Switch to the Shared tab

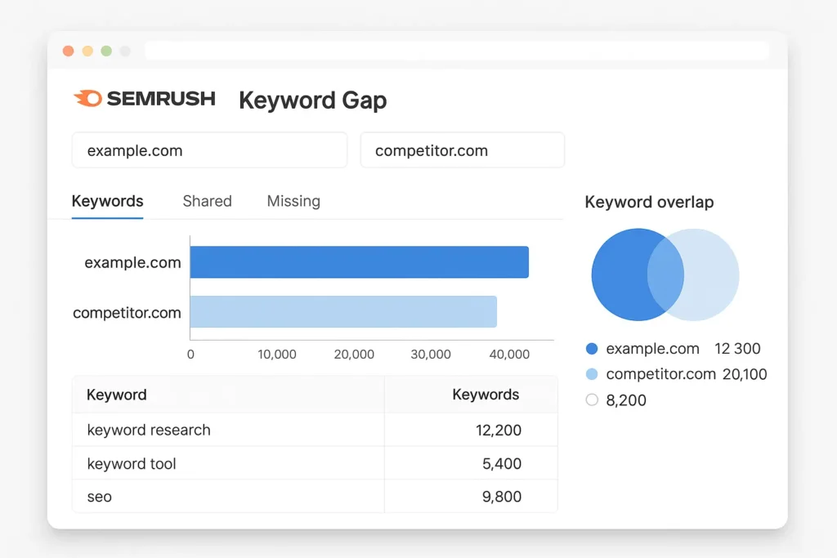(x=207, y=201)
